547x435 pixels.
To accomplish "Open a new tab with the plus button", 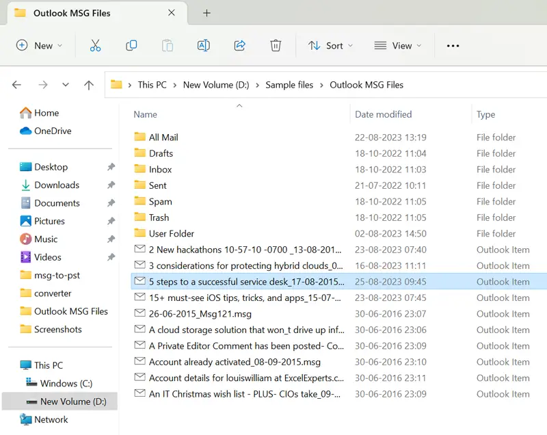I will click(x=206, y=12).
